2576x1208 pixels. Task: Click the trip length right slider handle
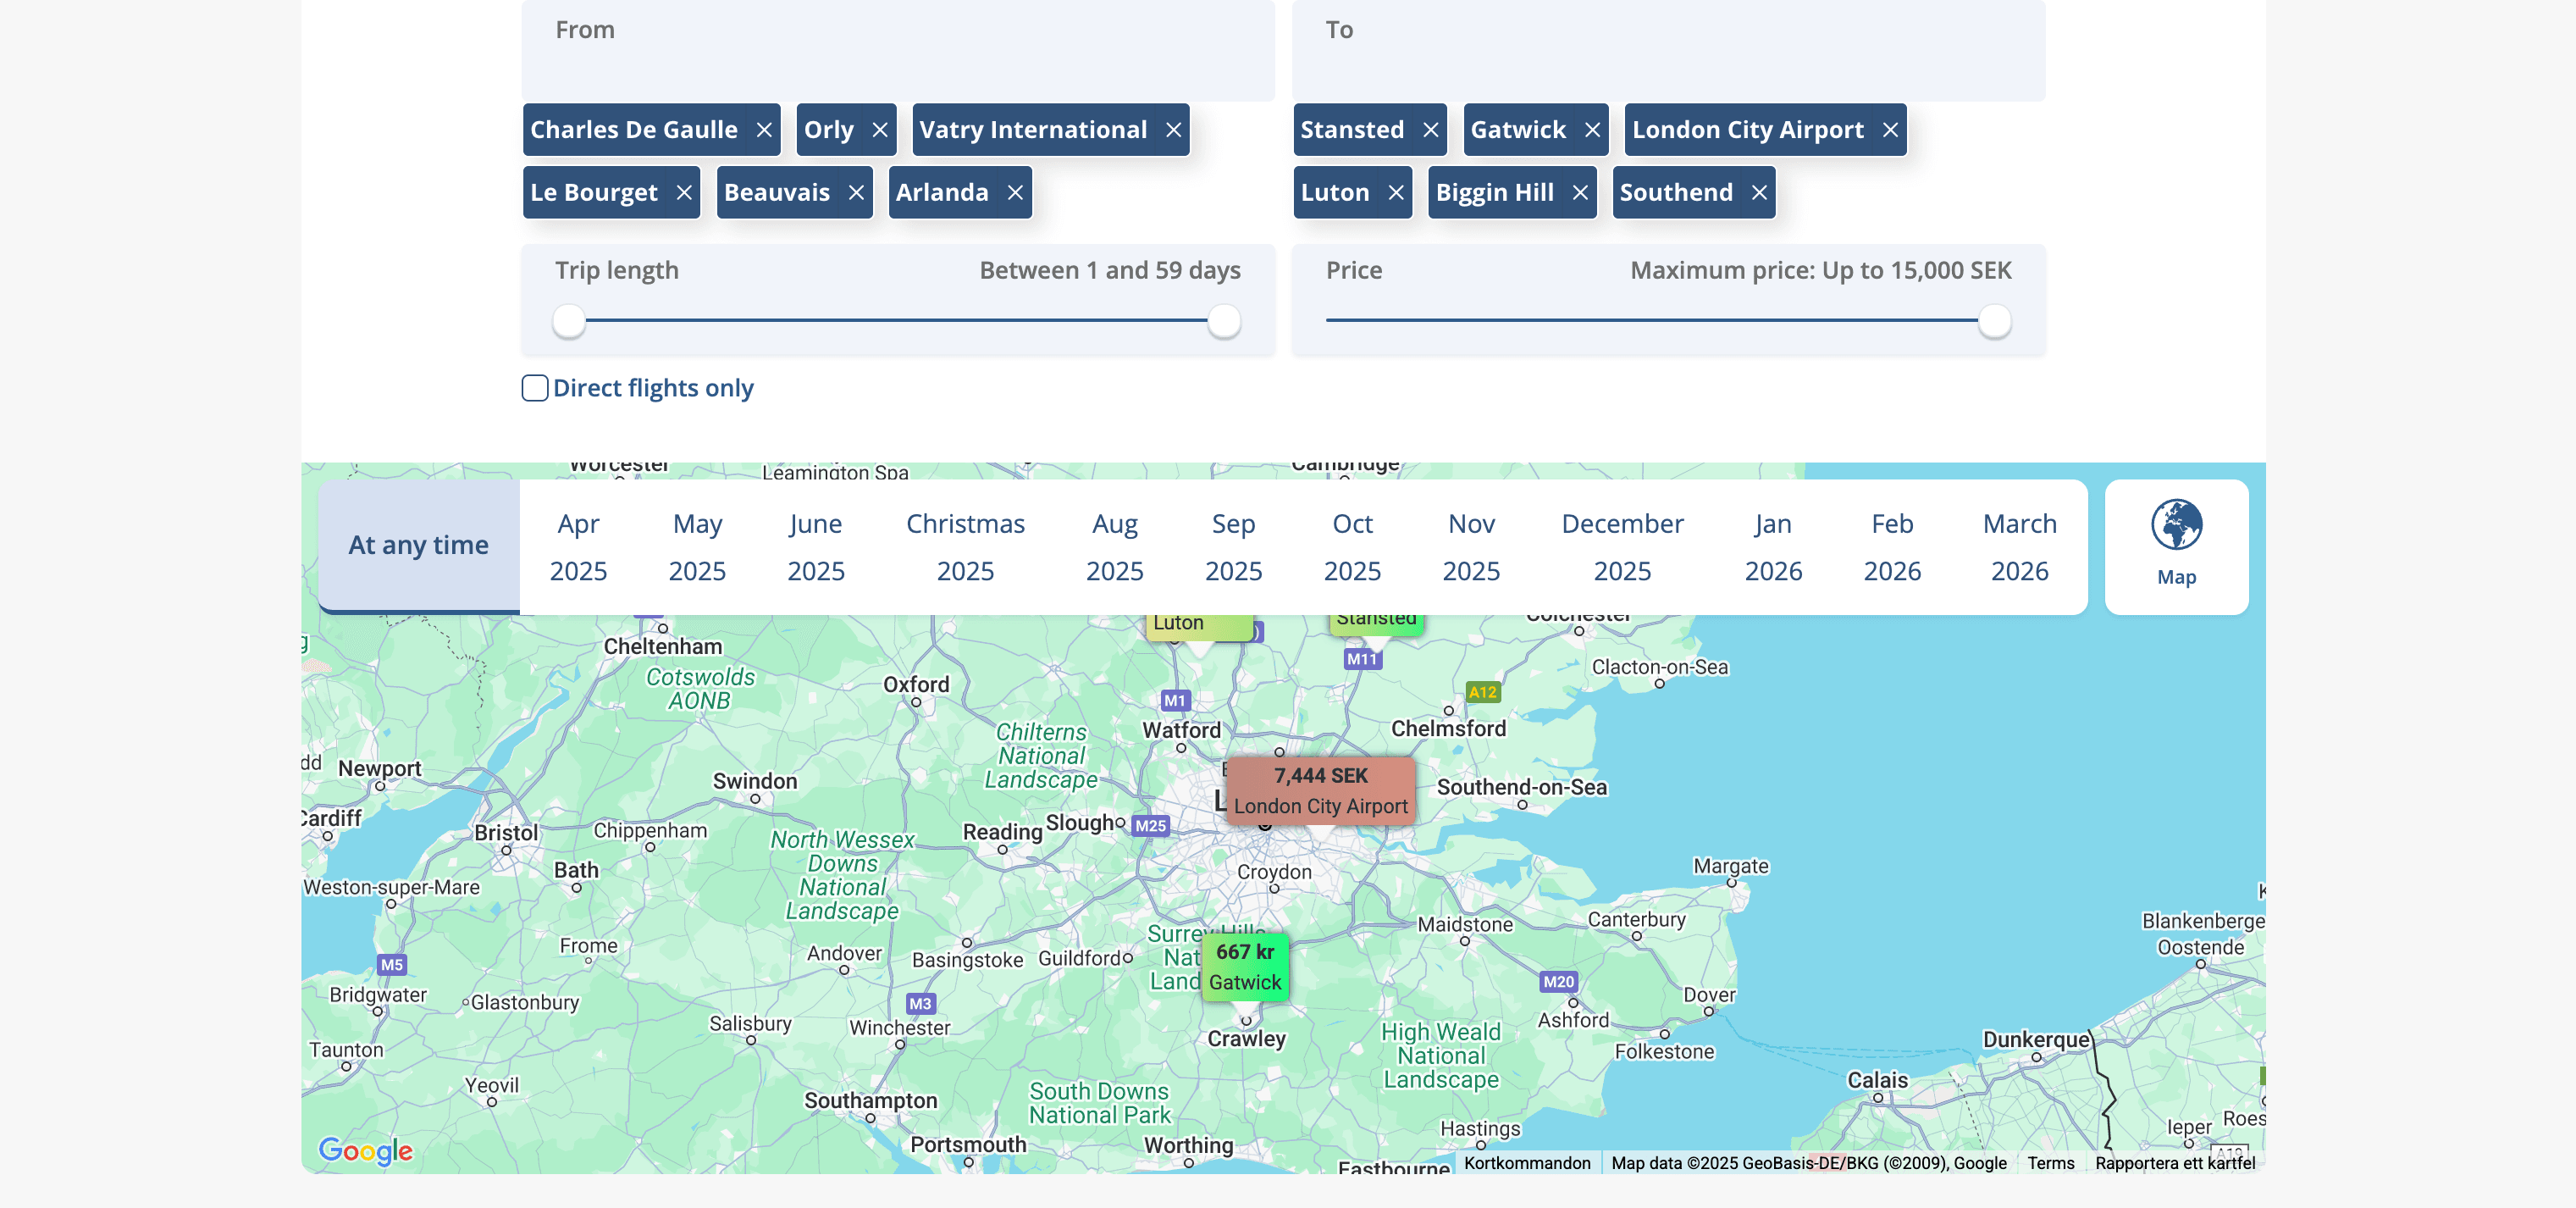pos(1224,321)
